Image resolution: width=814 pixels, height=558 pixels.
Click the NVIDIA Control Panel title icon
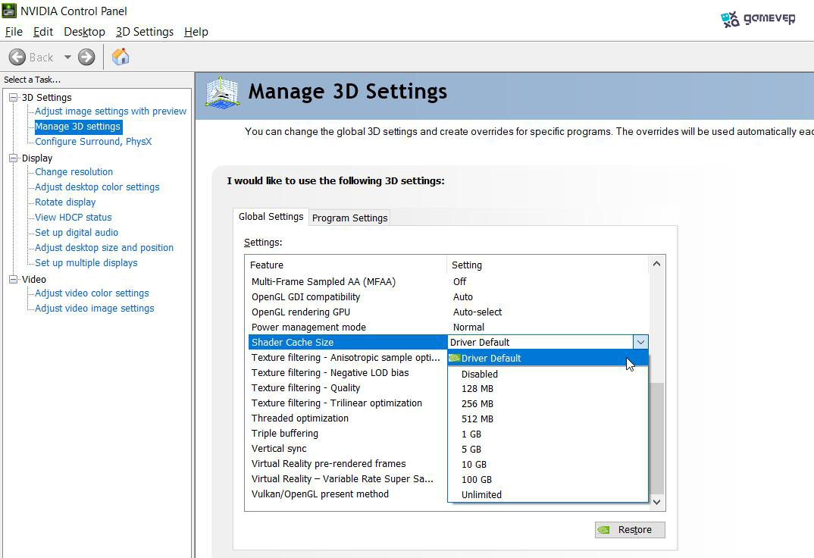(9, 11)
